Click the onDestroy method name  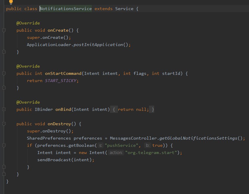coord(59,124)
